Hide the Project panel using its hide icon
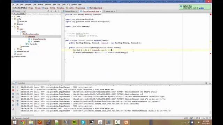223x125 pixels. coord(59,11)
